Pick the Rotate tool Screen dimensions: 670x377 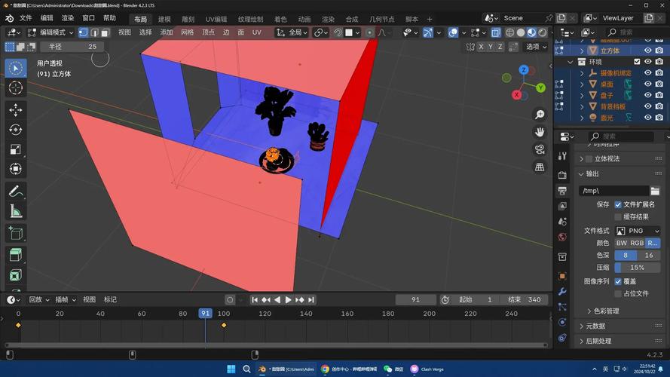click(x=16, y=130)
